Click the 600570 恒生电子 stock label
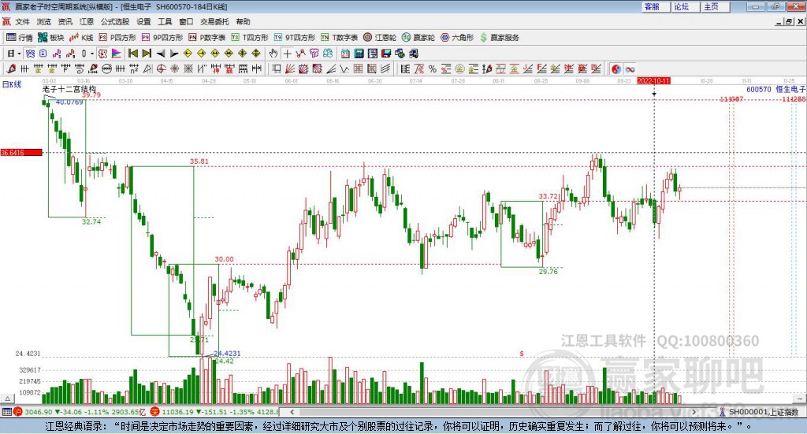Viewport: 807px width, 434px height. pos(775,90)
